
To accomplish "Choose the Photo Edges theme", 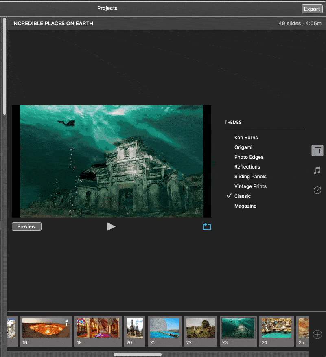I will (249, 157).
